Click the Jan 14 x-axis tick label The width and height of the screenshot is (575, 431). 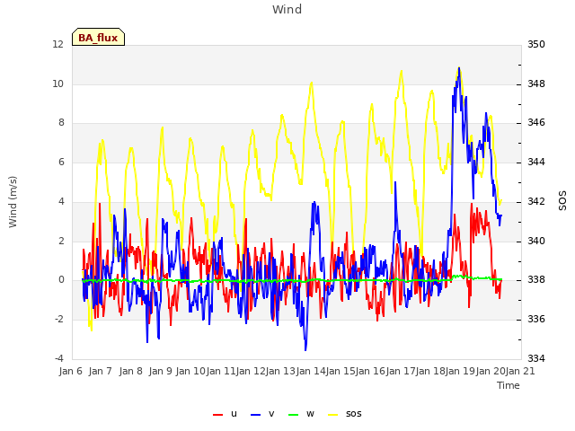311,371
